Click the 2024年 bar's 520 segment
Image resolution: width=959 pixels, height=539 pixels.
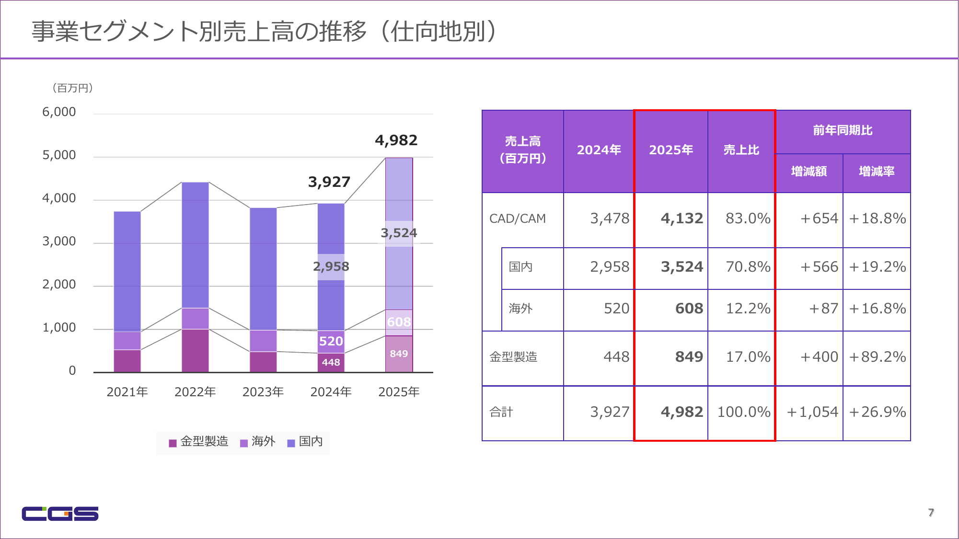click(x=331, y=341)
